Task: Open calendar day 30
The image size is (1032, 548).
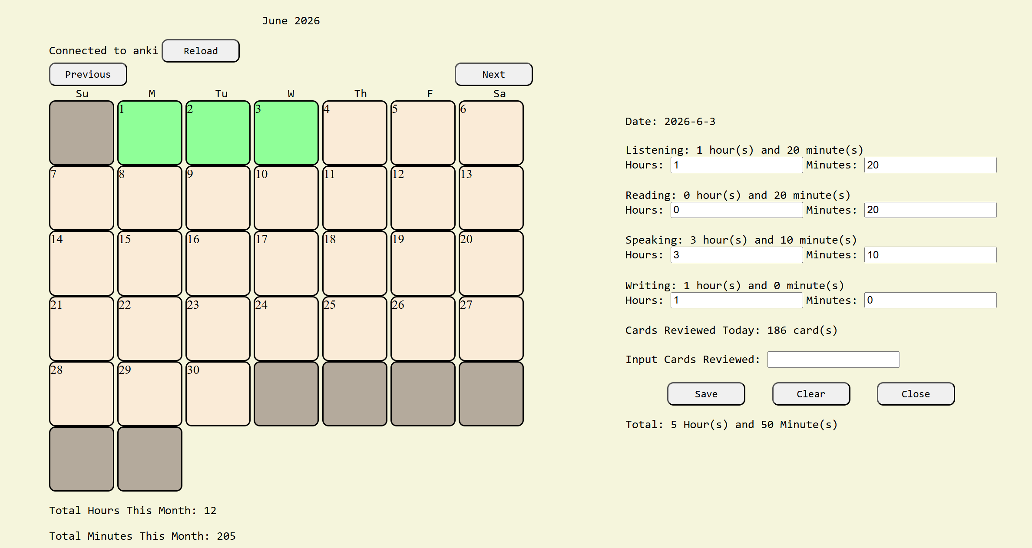Action: pos(218,394)
